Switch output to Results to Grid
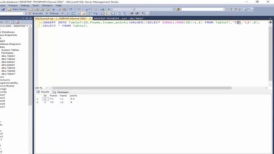The width and height of the screenshot is (274, 154). pos(107,13)
